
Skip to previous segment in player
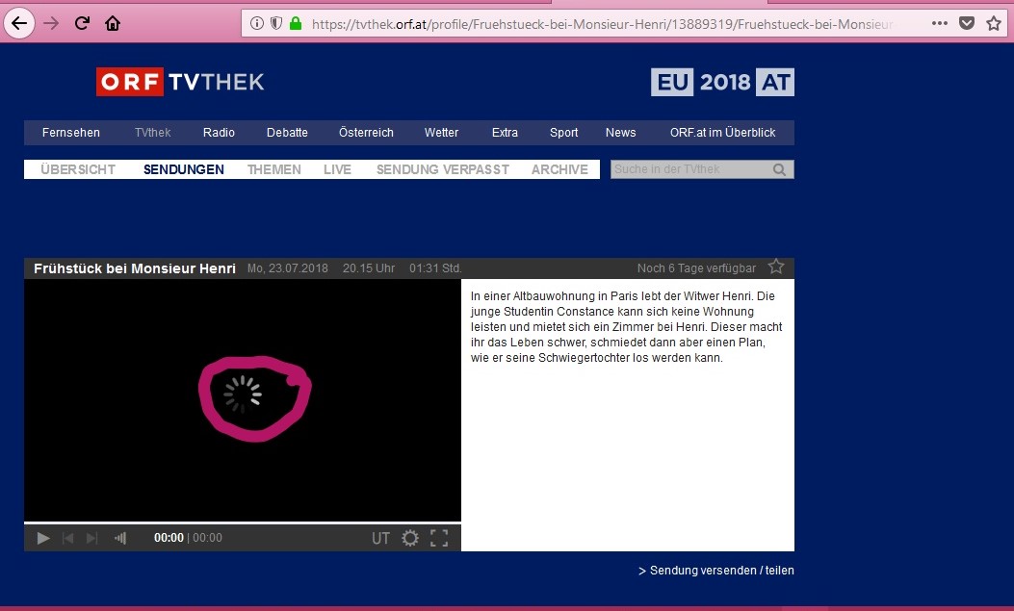(68, 538)
